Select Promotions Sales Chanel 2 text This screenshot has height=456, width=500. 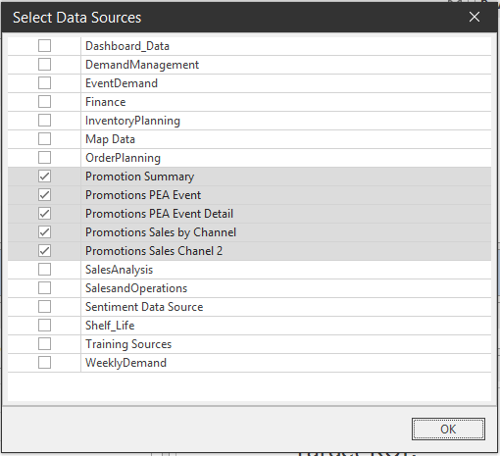154,251
